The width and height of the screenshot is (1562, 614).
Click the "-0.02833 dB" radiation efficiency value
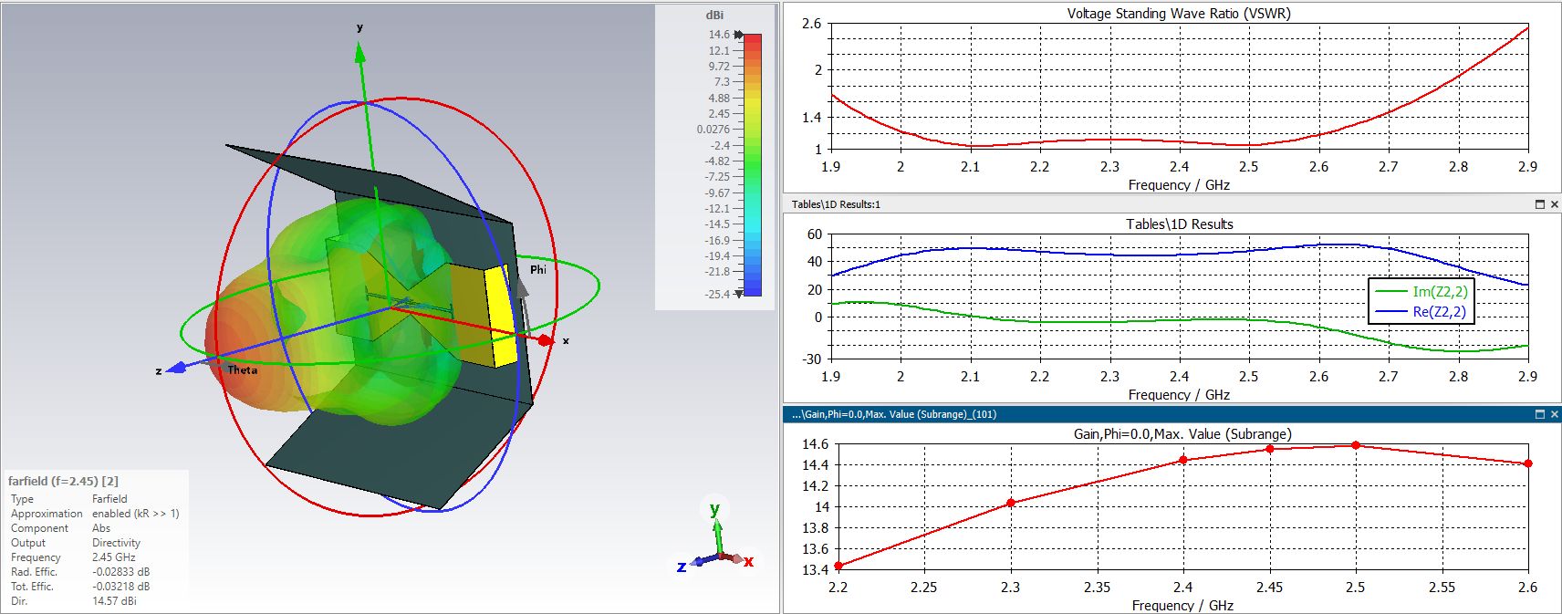(x=120, y=572)
